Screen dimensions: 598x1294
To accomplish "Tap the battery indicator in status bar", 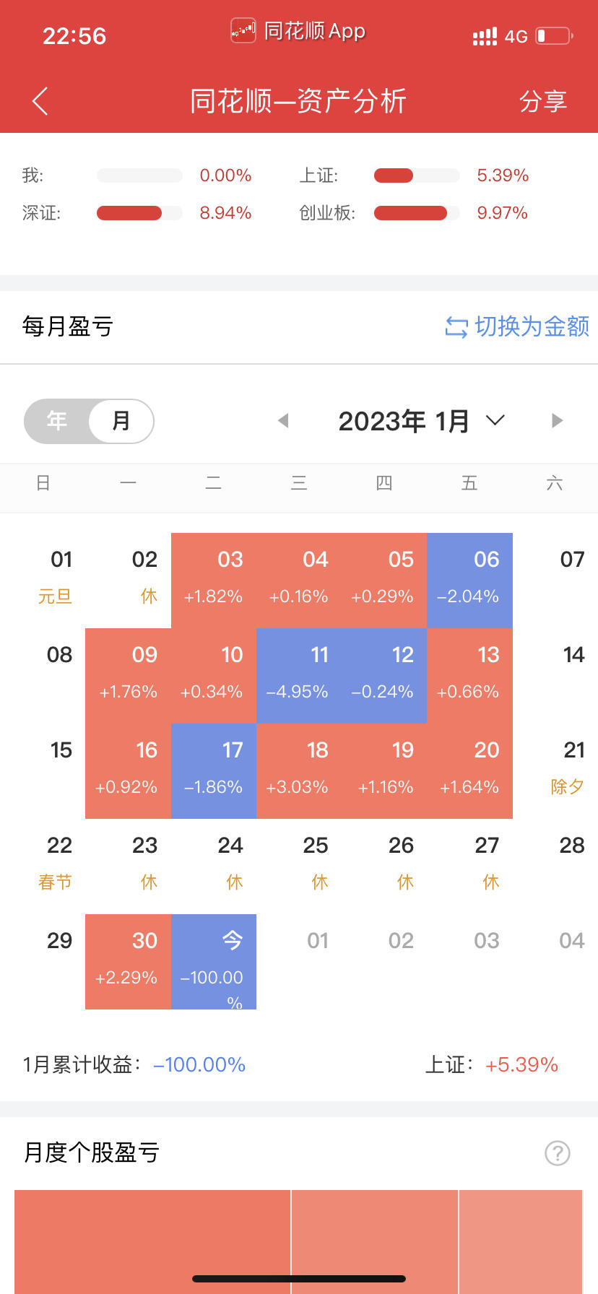I will 554,35.
